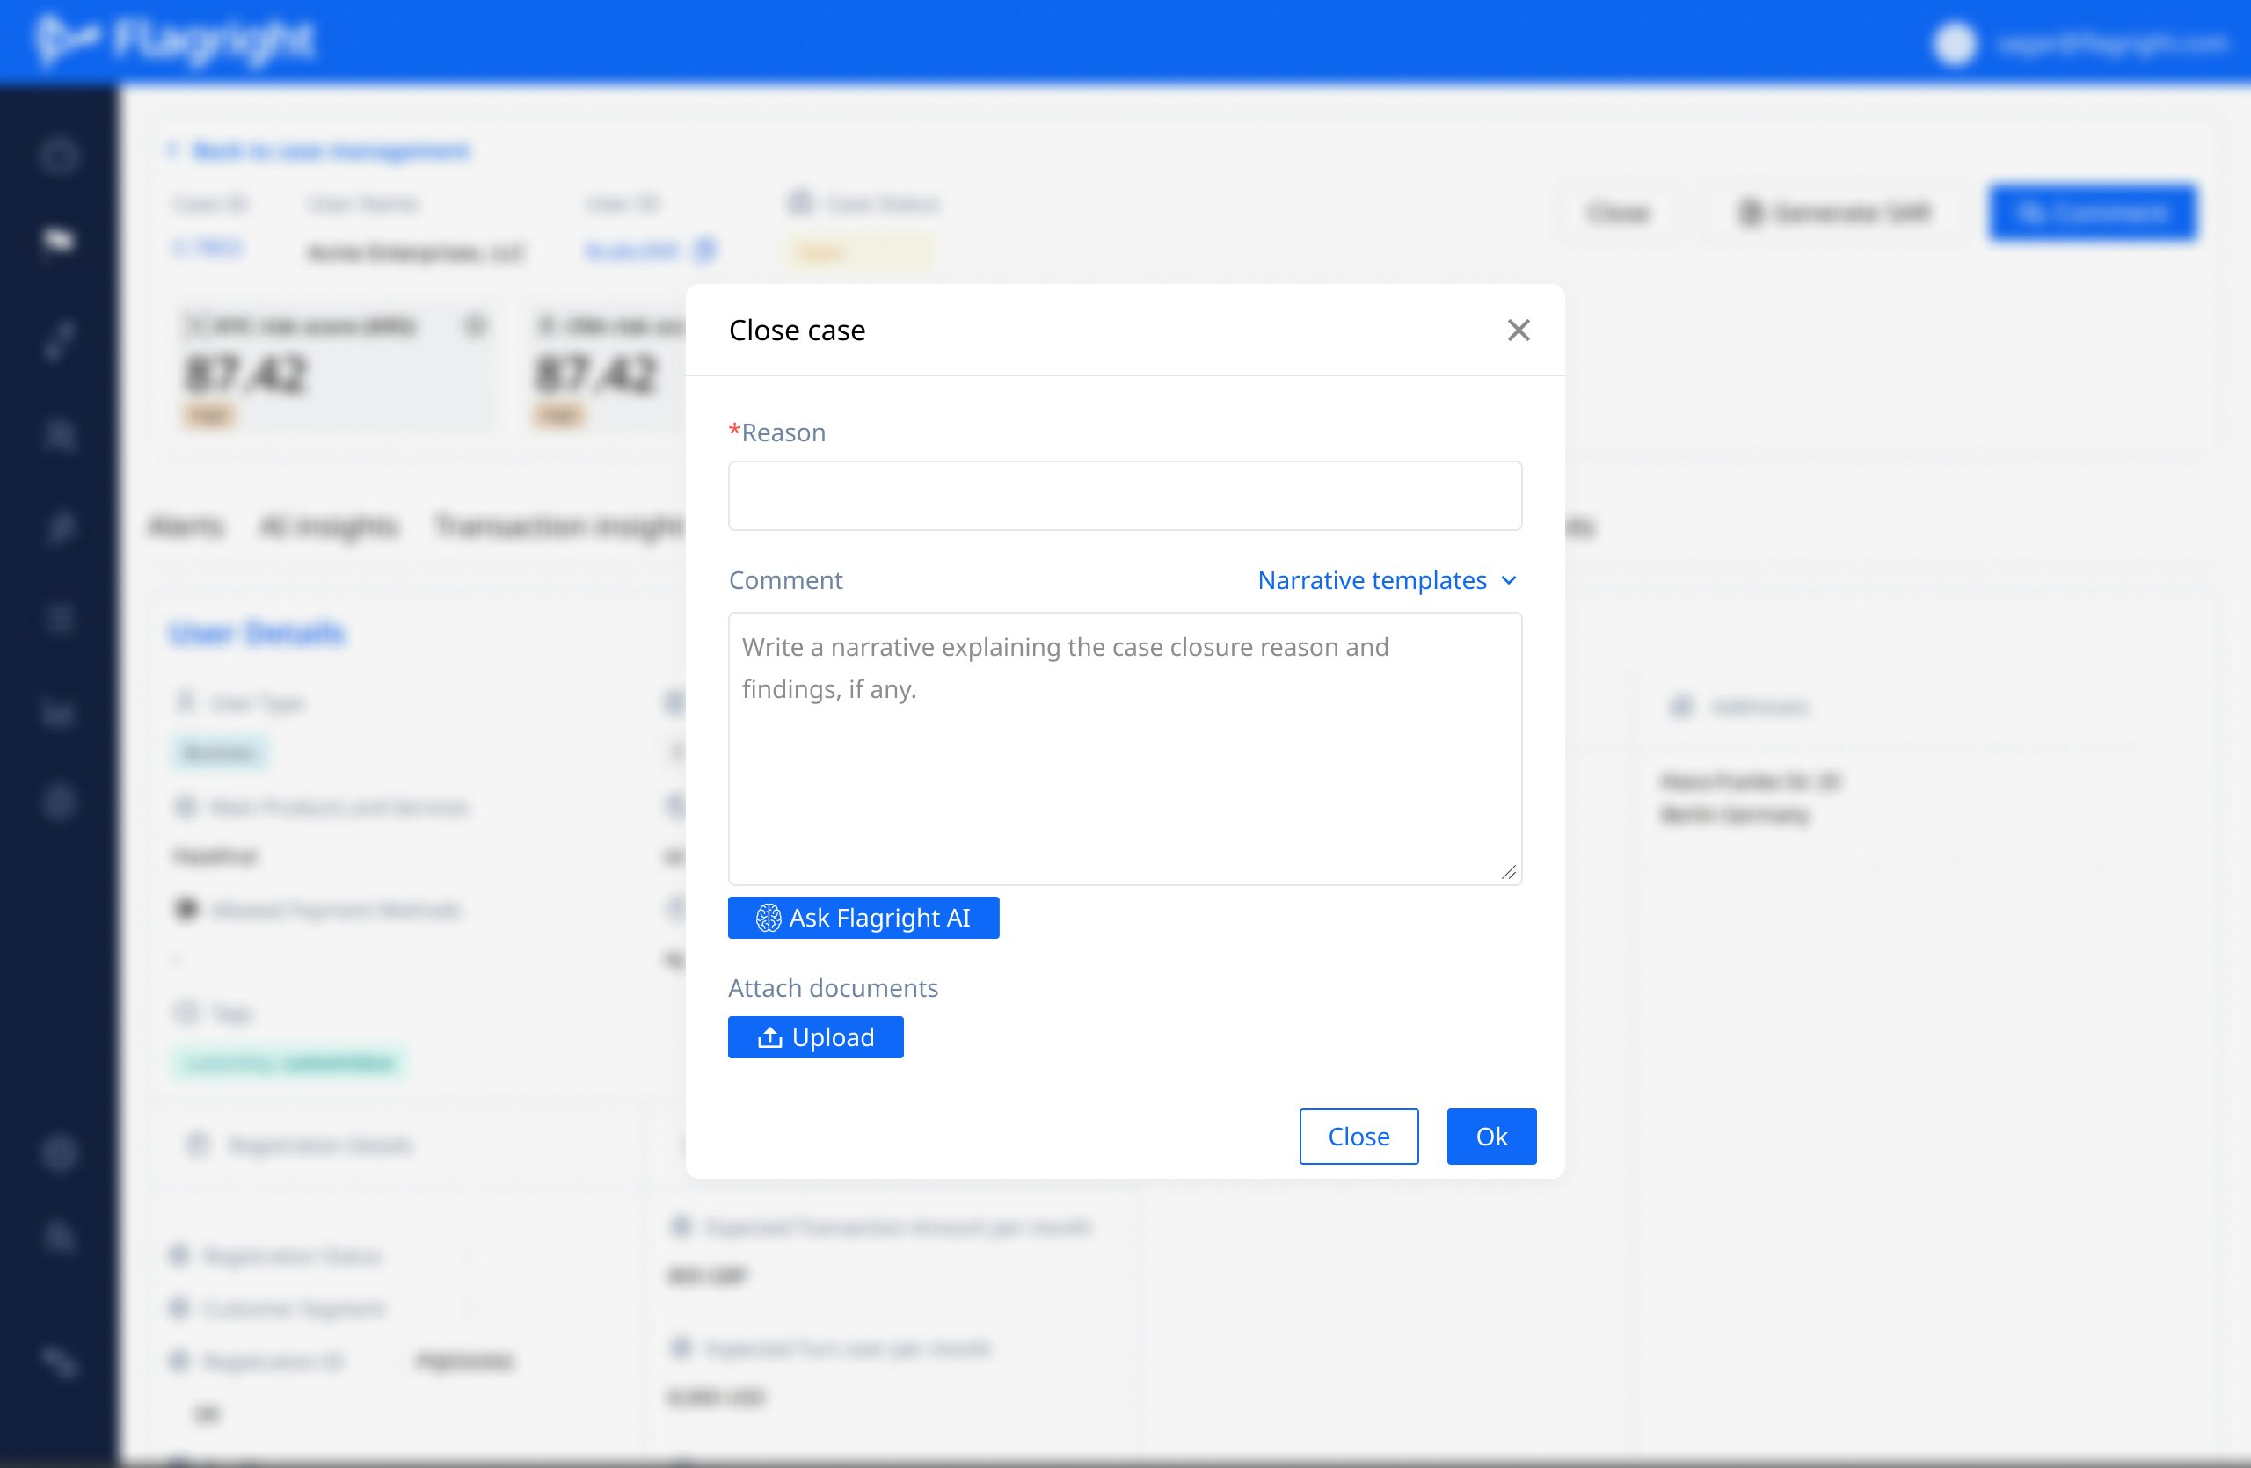Viewport: 2251px width, 1468px height.
Task: Click the Flagright logo in the header
Action: [x=175, y=40]
